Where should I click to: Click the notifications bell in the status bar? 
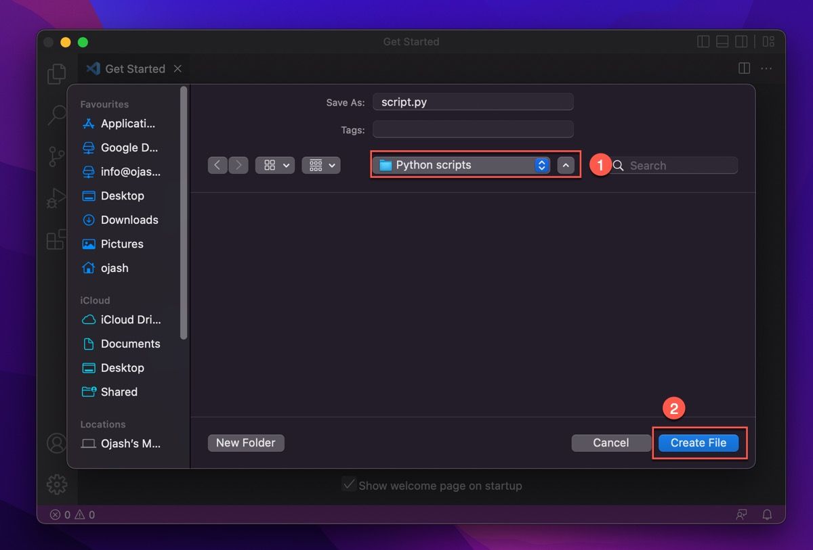point(767,515)
